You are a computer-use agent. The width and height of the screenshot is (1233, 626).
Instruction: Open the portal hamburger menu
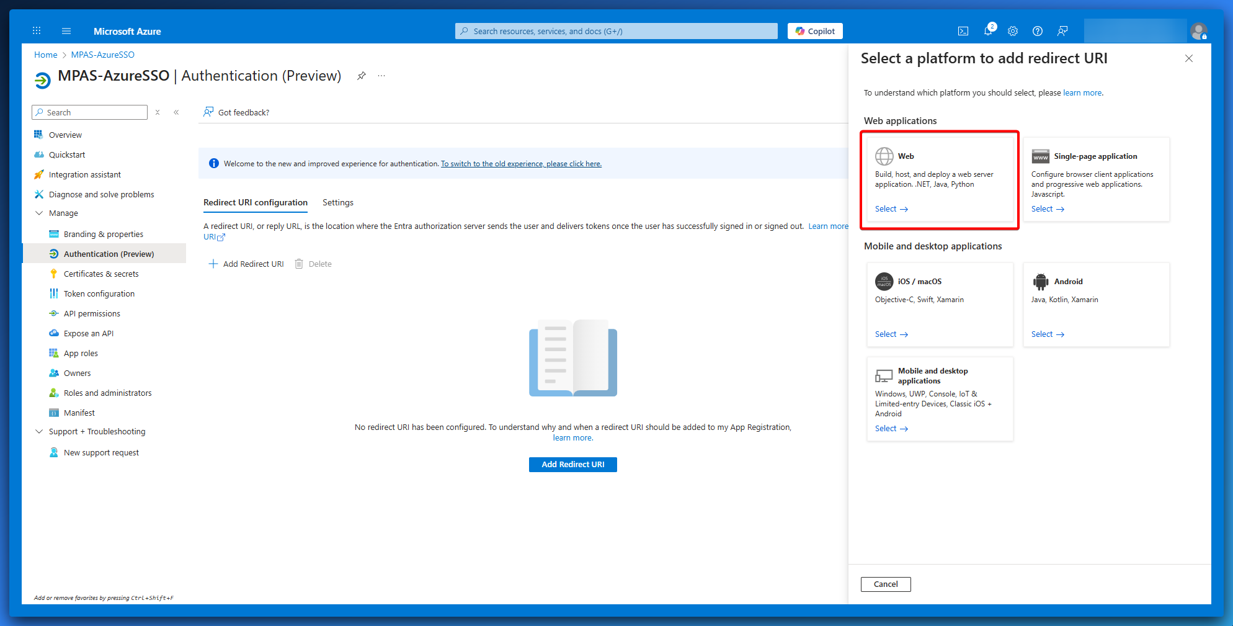66,31
